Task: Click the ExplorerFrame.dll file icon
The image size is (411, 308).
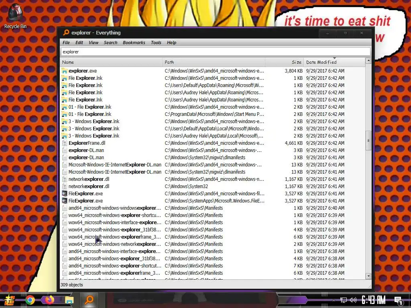Action: (x=65, y=143)
